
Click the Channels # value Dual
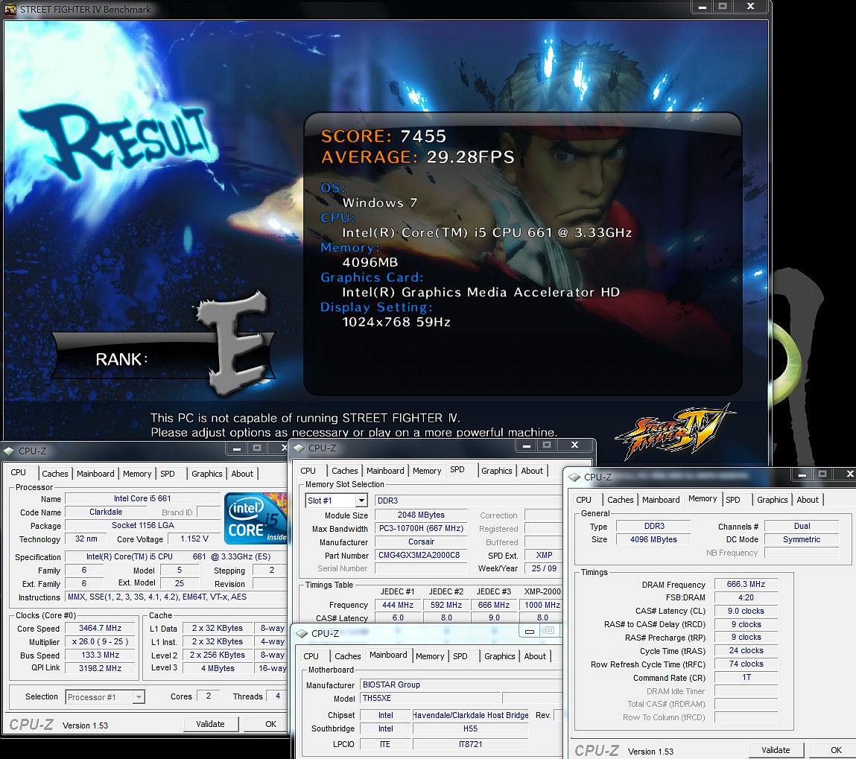[802, 526]
